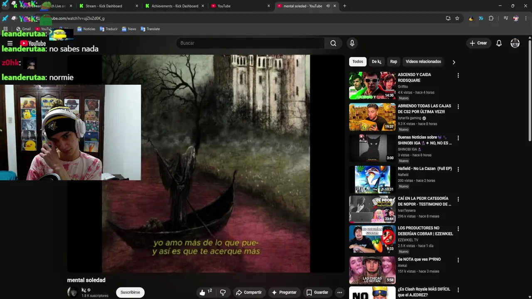Open options for ASCENSO Y CAIDA RODSQUARE video

click(x=458, y=76)
